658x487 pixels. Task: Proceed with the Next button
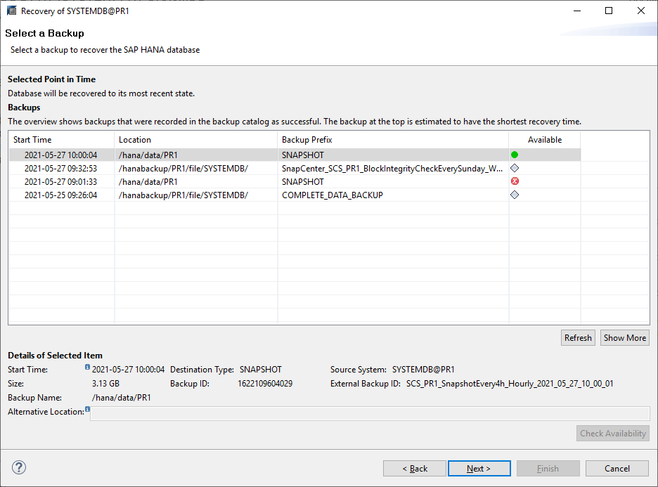(x=479, y=468)
